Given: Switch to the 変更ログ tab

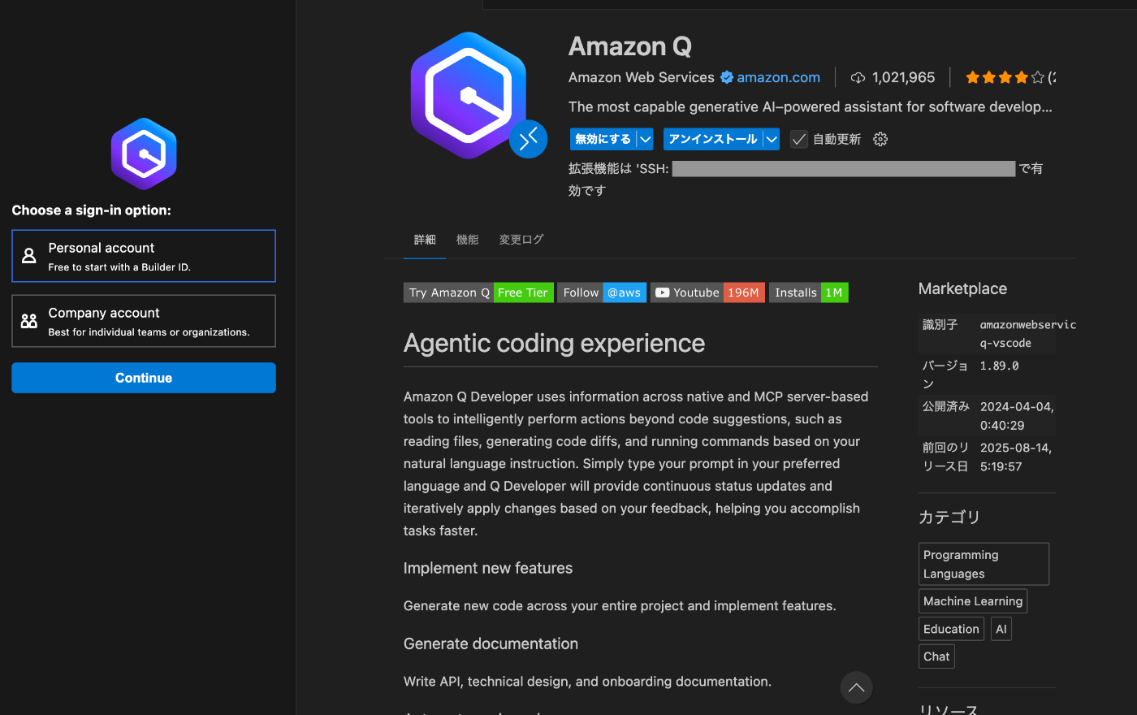Looking at the screenshot, I should (x=521, y=240).
